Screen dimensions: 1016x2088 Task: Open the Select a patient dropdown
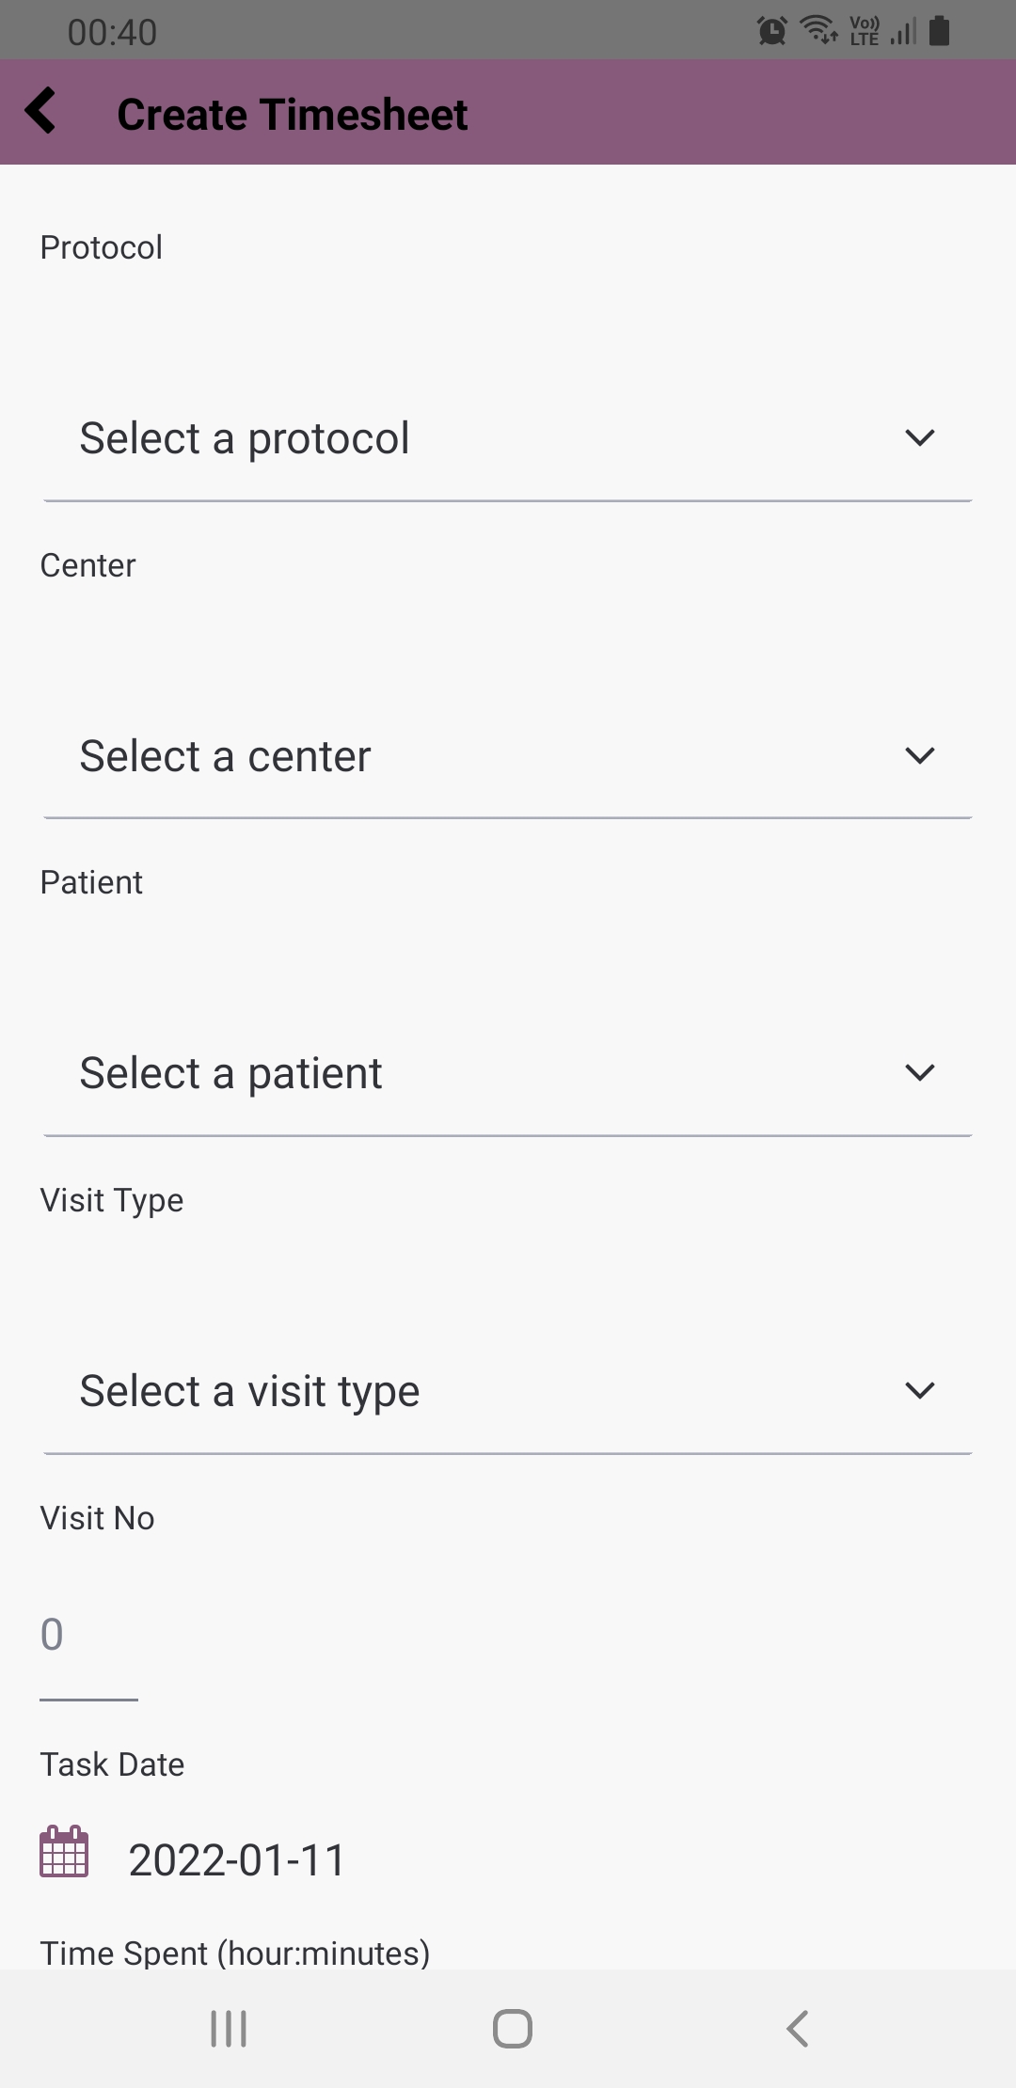[470, 1073]
